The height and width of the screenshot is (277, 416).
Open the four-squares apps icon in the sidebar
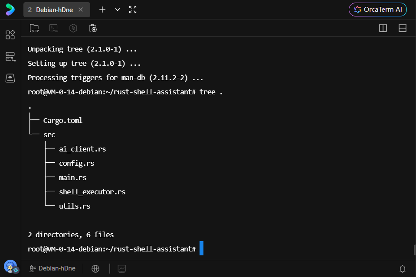point(10,35)
